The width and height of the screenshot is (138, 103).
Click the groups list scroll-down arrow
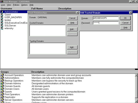[x=136, y=101]
